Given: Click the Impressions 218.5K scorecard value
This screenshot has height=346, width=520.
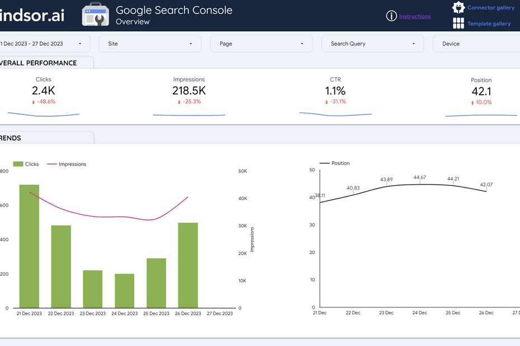Looking at the screenshot, I should point(189,90).
